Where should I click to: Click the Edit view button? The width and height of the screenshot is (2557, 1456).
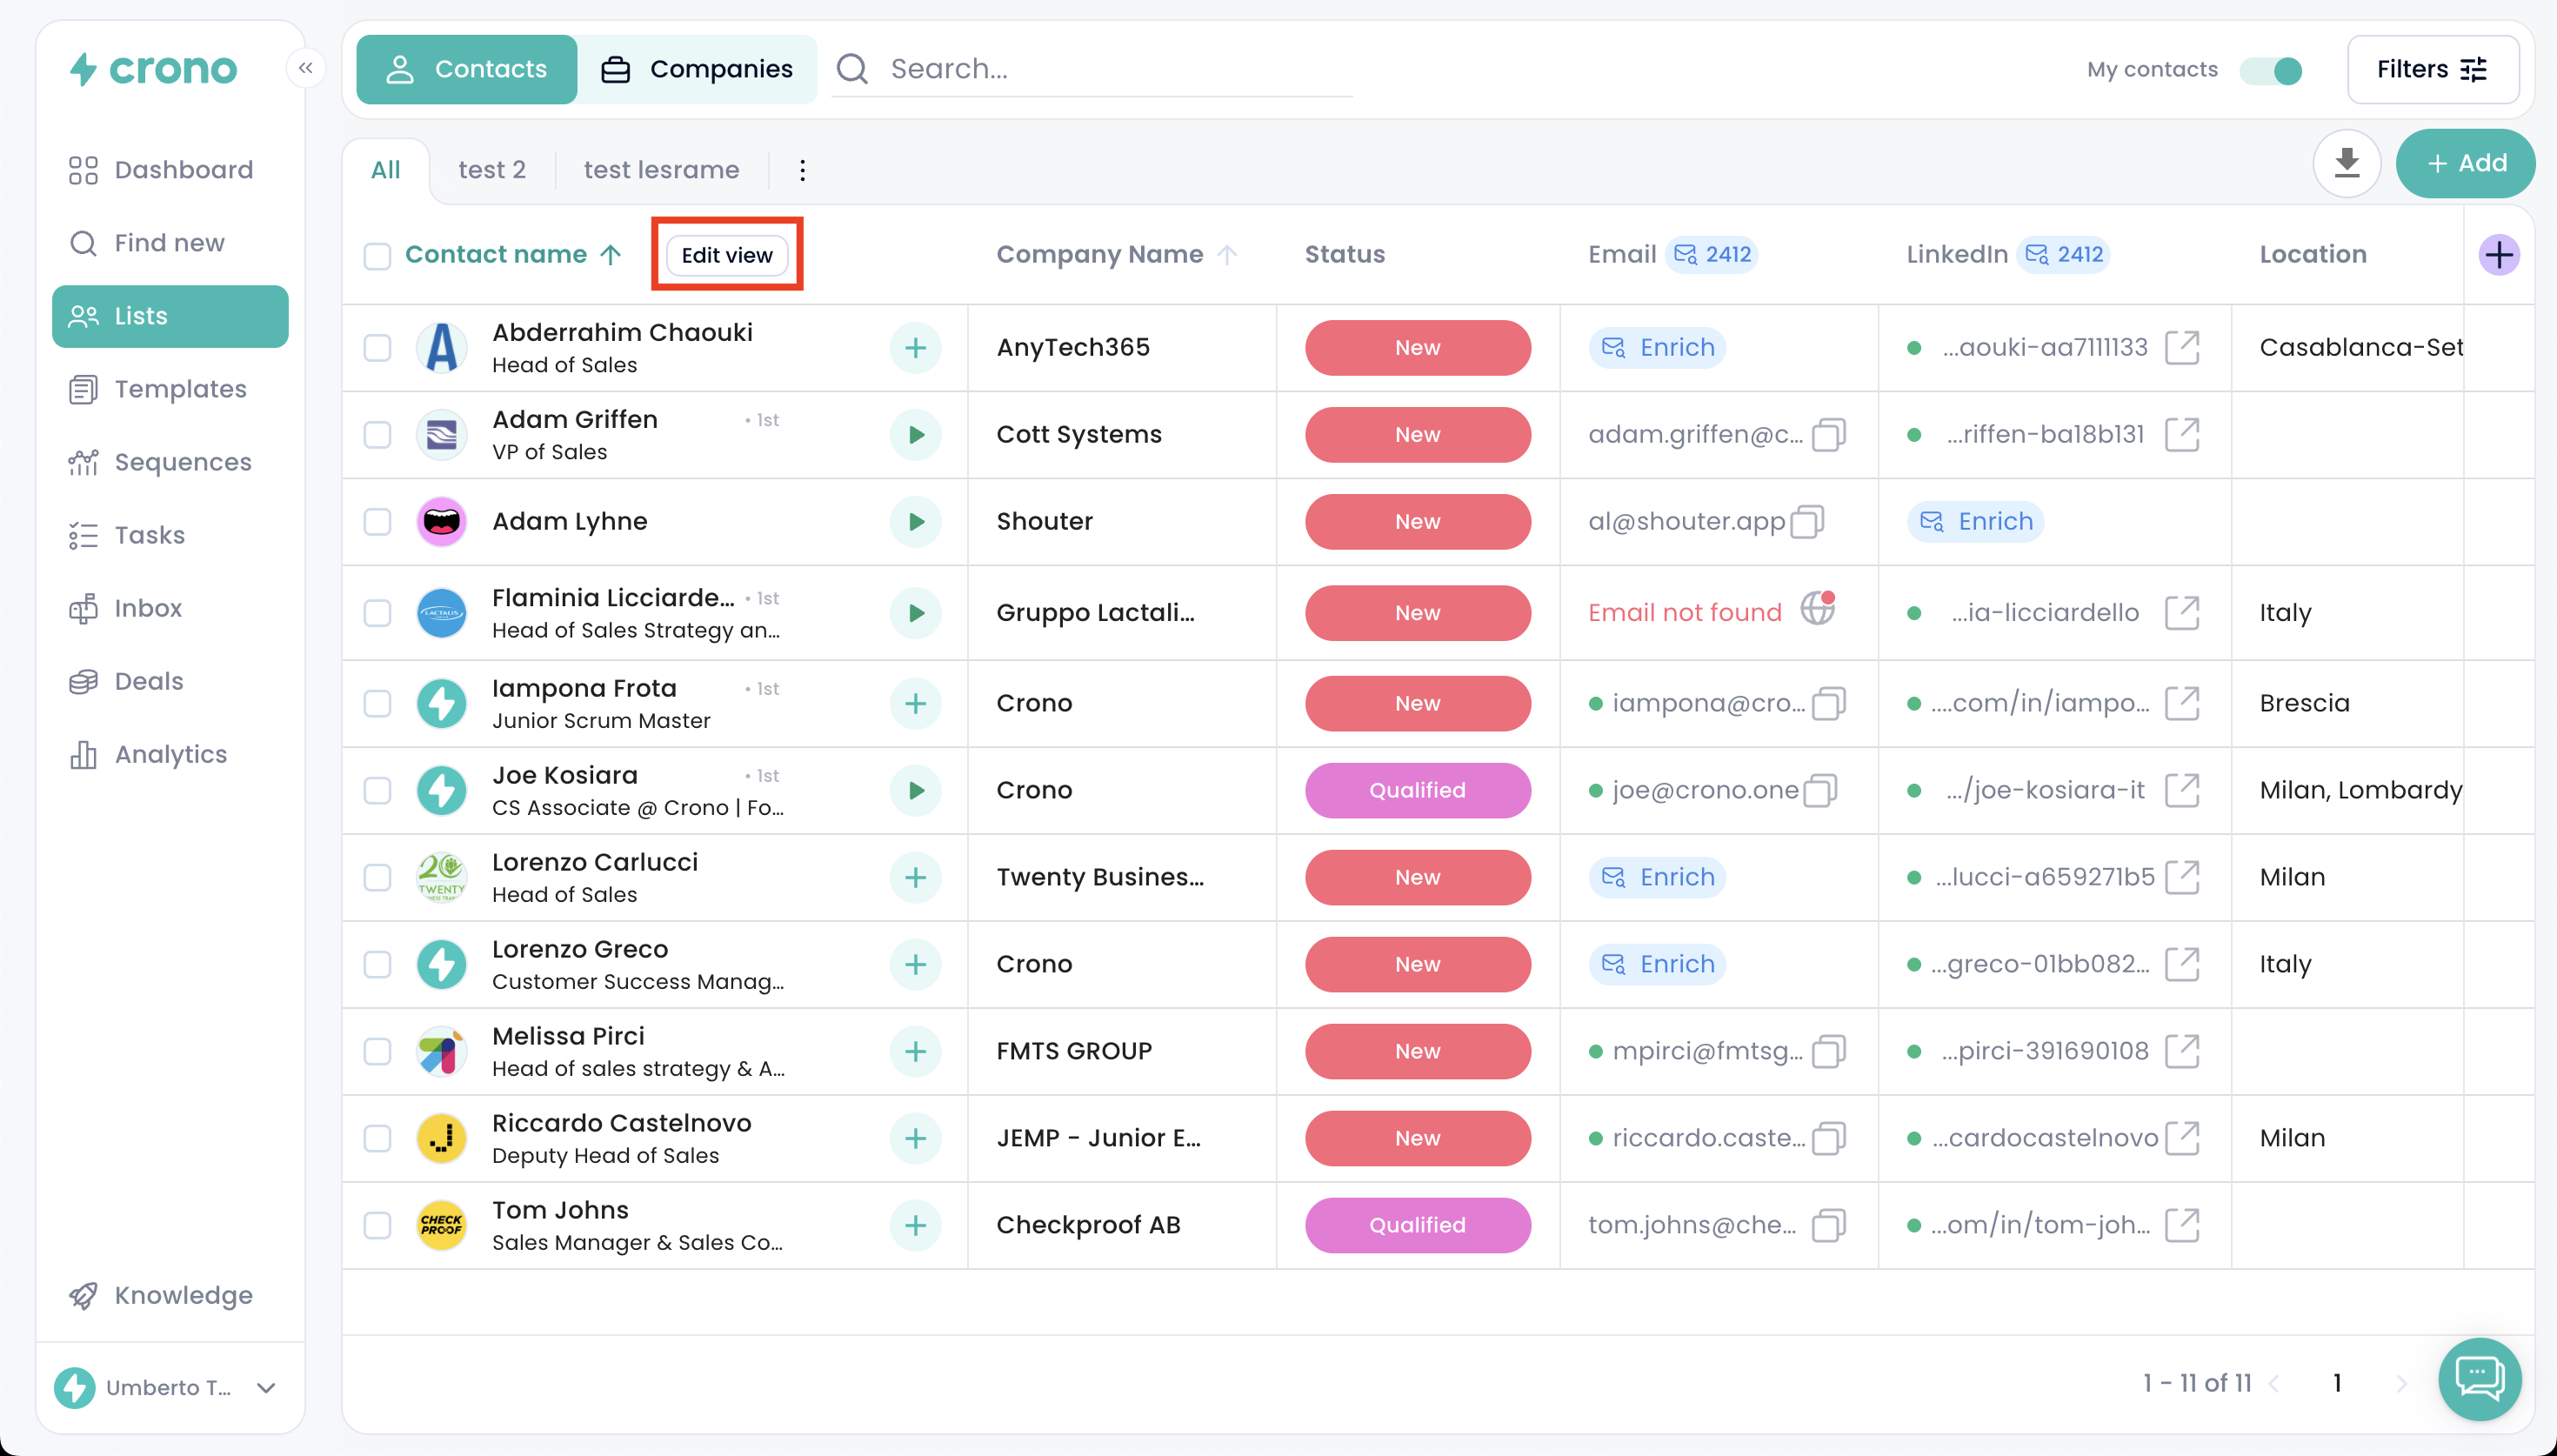[x=727, y=255]
